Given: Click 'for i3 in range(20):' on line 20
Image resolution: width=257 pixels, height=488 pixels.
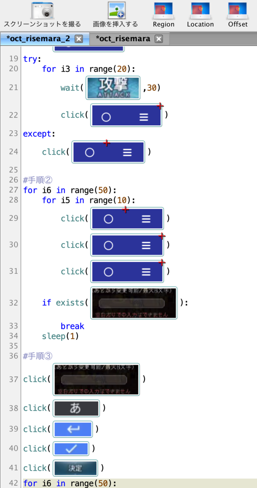Looking at the screenshot, I should click(89, 69).
